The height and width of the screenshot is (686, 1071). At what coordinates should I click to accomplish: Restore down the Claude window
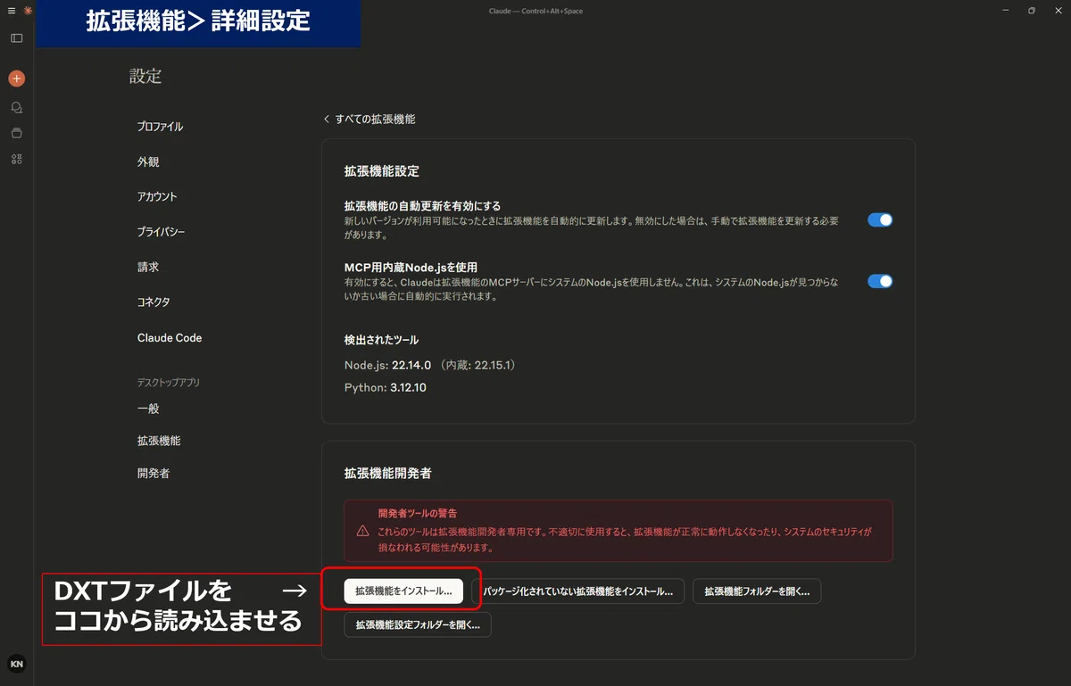(x=1031, y=11)
